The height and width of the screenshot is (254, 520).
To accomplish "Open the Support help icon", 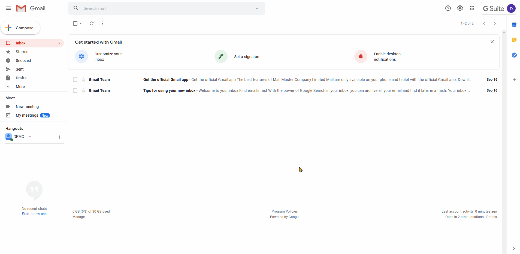I will point(448,8).
